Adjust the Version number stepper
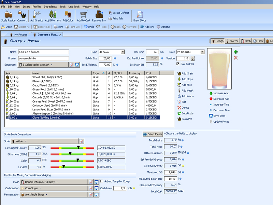 point(192,58)
